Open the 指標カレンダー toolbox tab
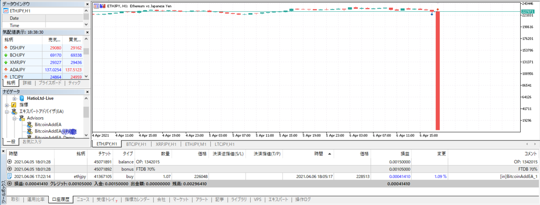The image size is (540, 205). [137, 199]
